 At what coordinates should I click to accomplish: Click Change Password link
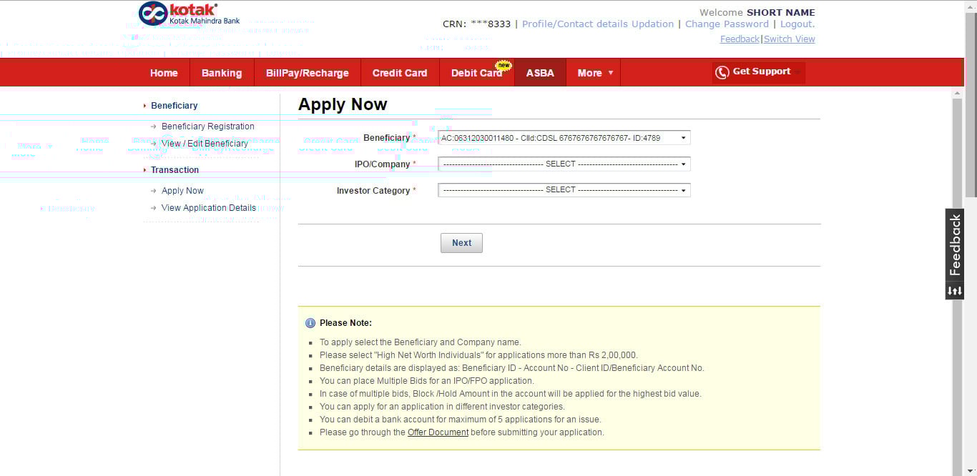point(727,24)
